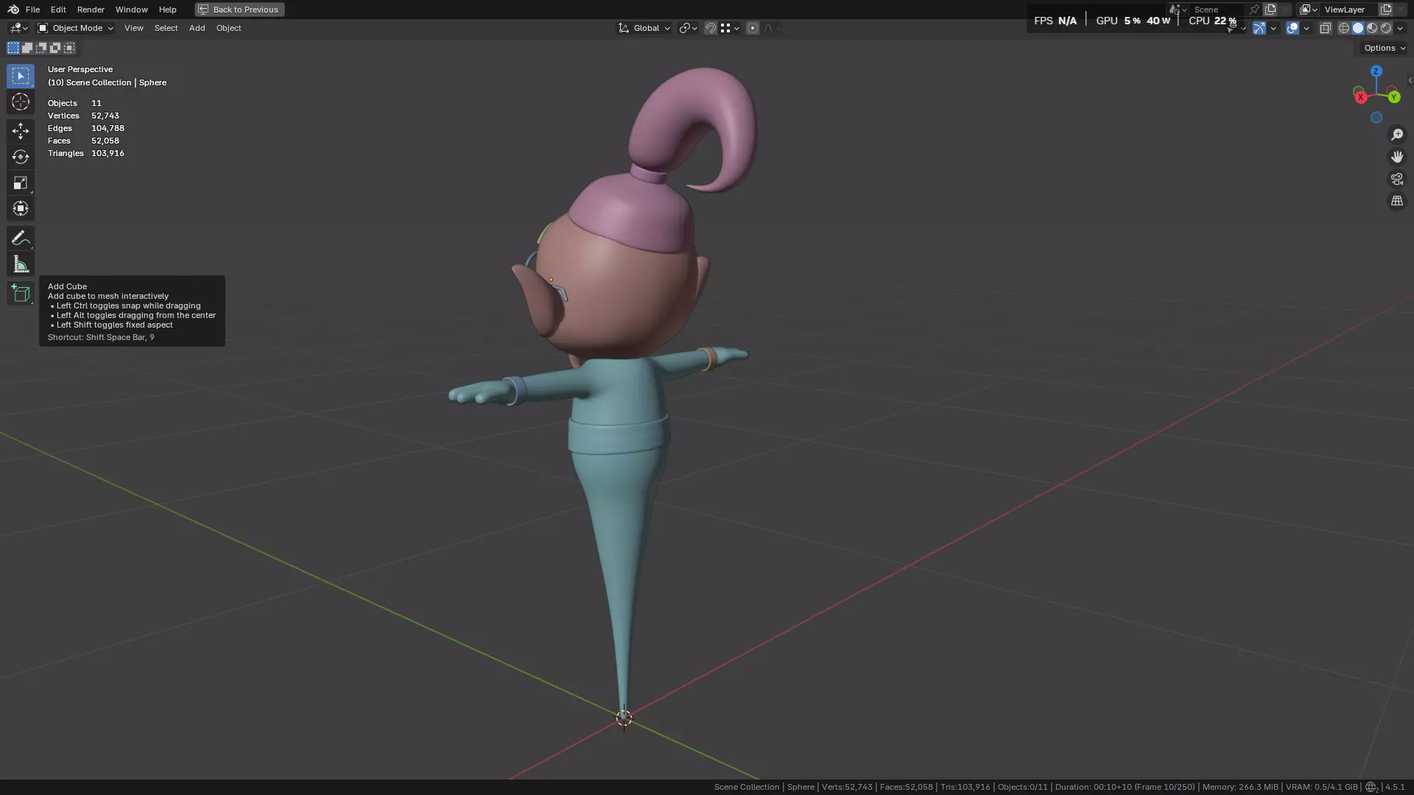Open the File menu

pyautogui.click(x=32, y=10)
